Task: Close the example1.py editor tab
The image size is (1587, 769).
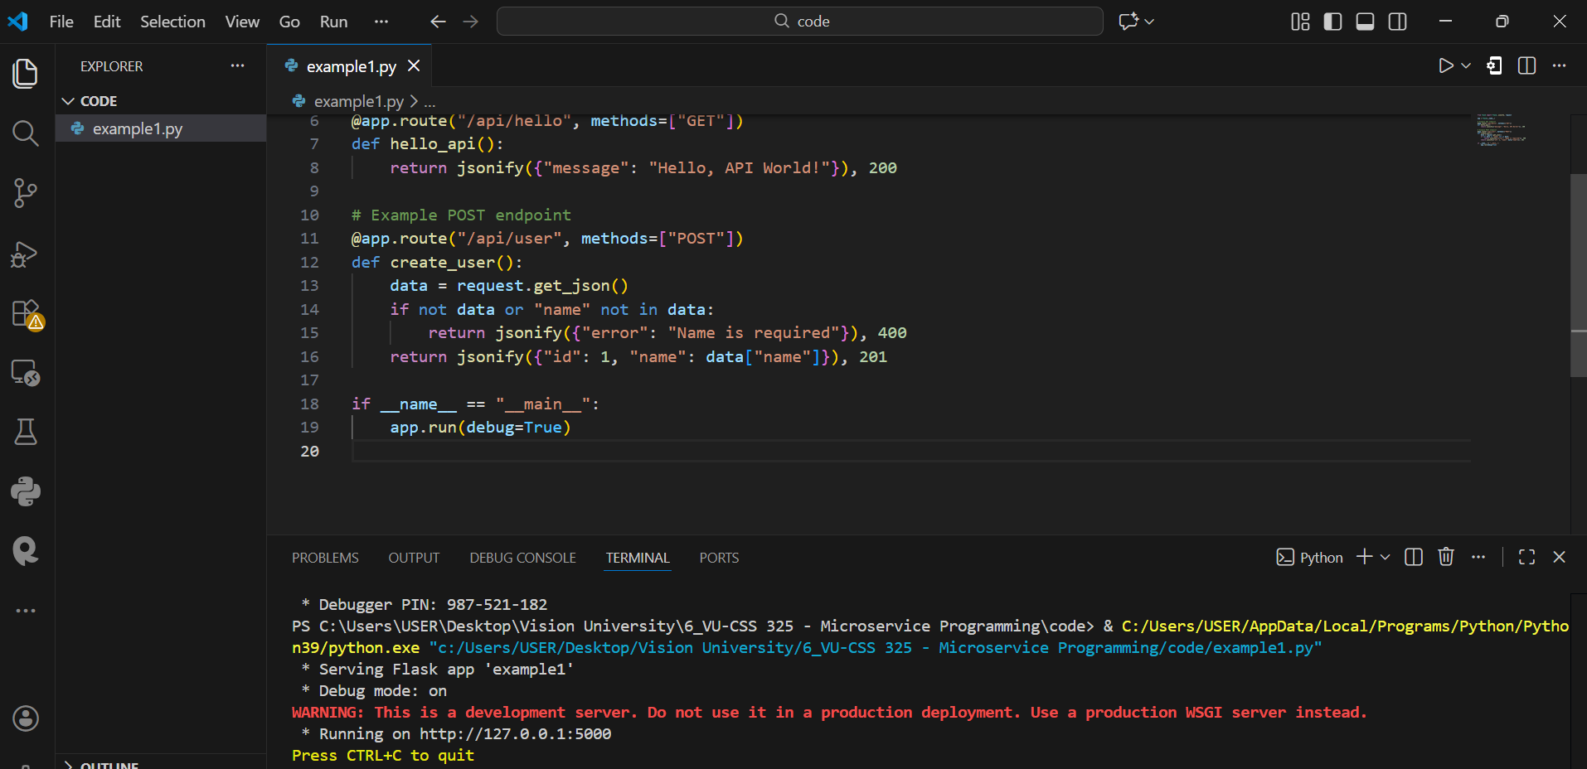Action: pos(414,66)
